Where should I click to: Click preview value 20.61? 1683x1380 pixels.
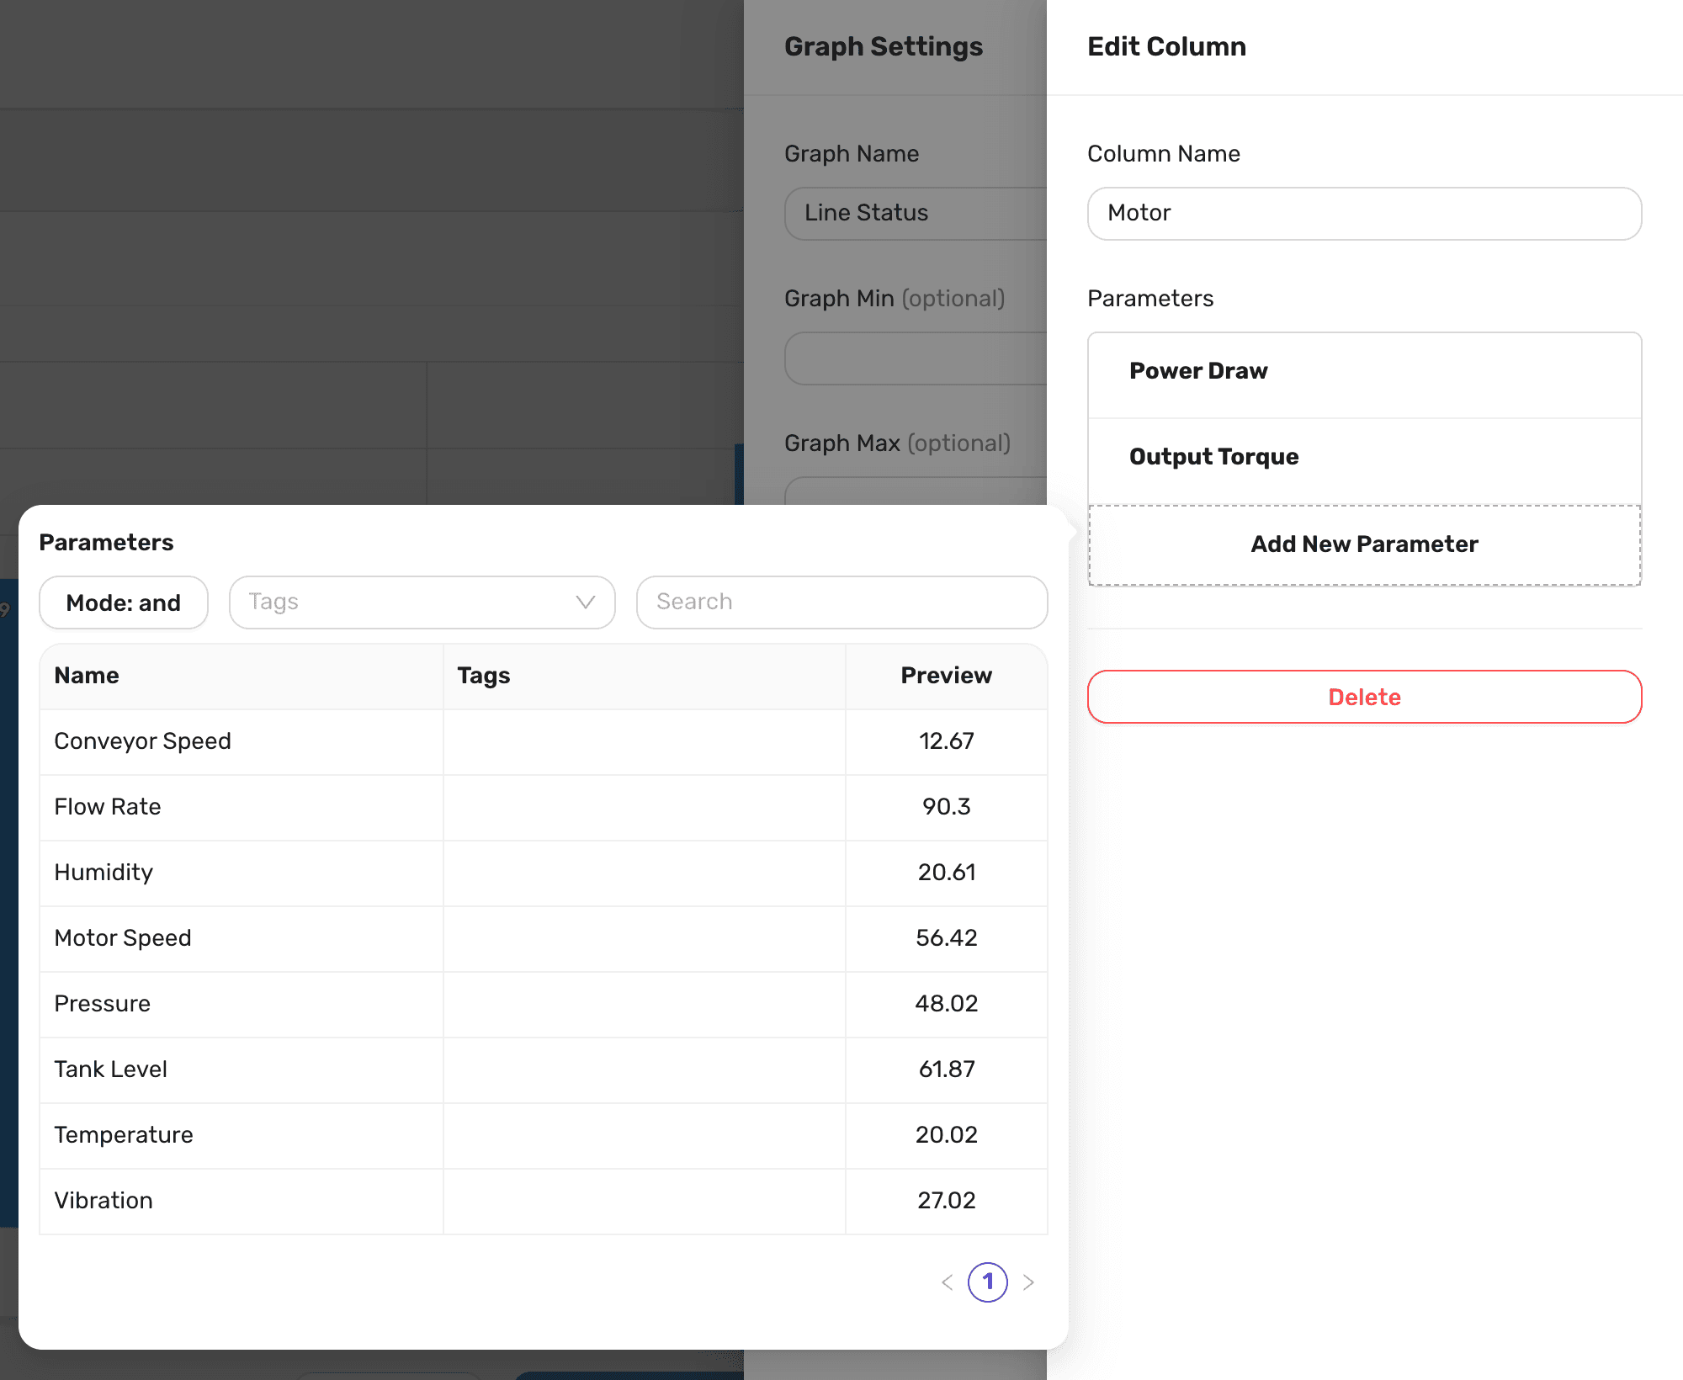tap(947, 873)
